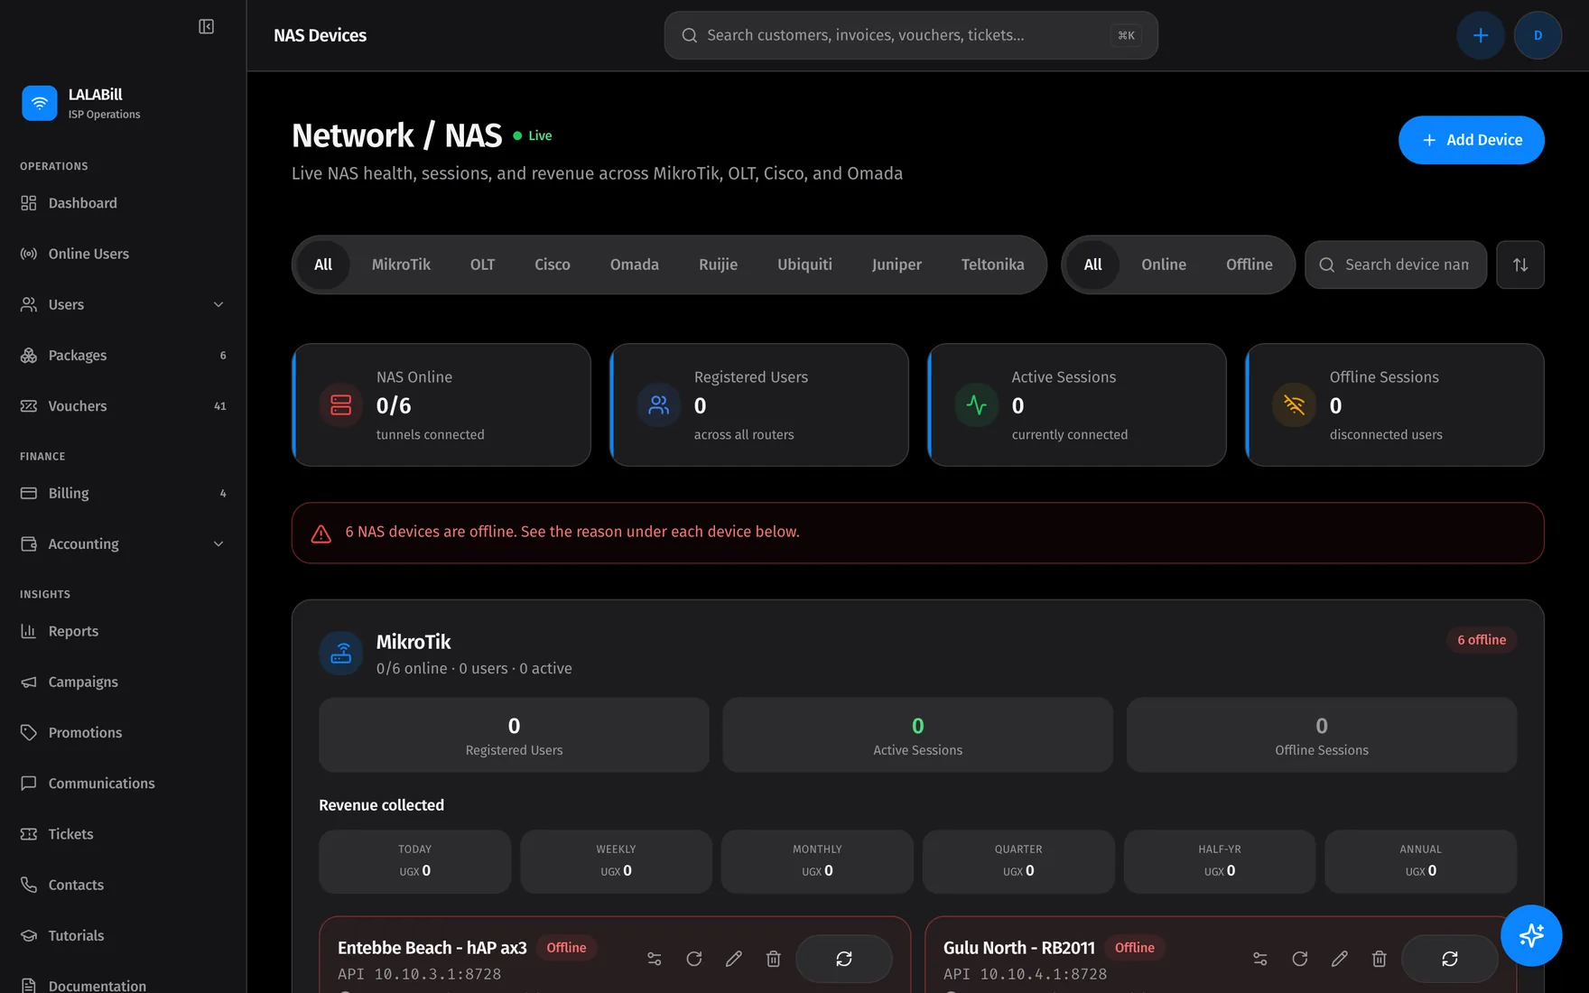Show only Offline devices

point(1250,264)
